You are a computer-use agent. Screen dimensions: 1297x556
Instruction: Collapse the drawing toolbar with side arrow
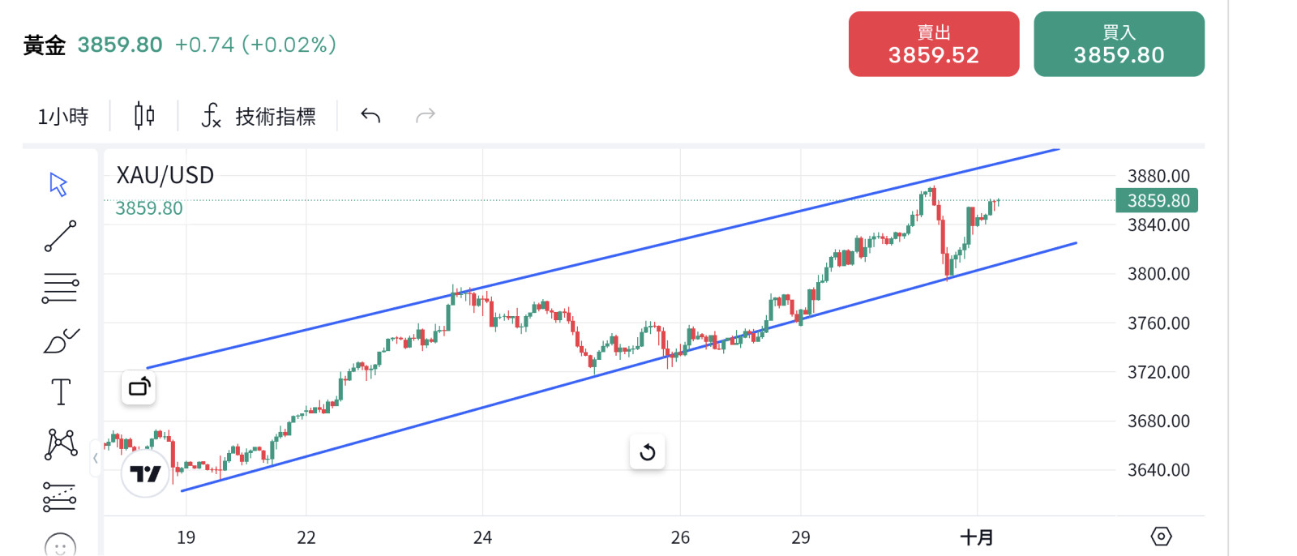(x=96, y=458)
